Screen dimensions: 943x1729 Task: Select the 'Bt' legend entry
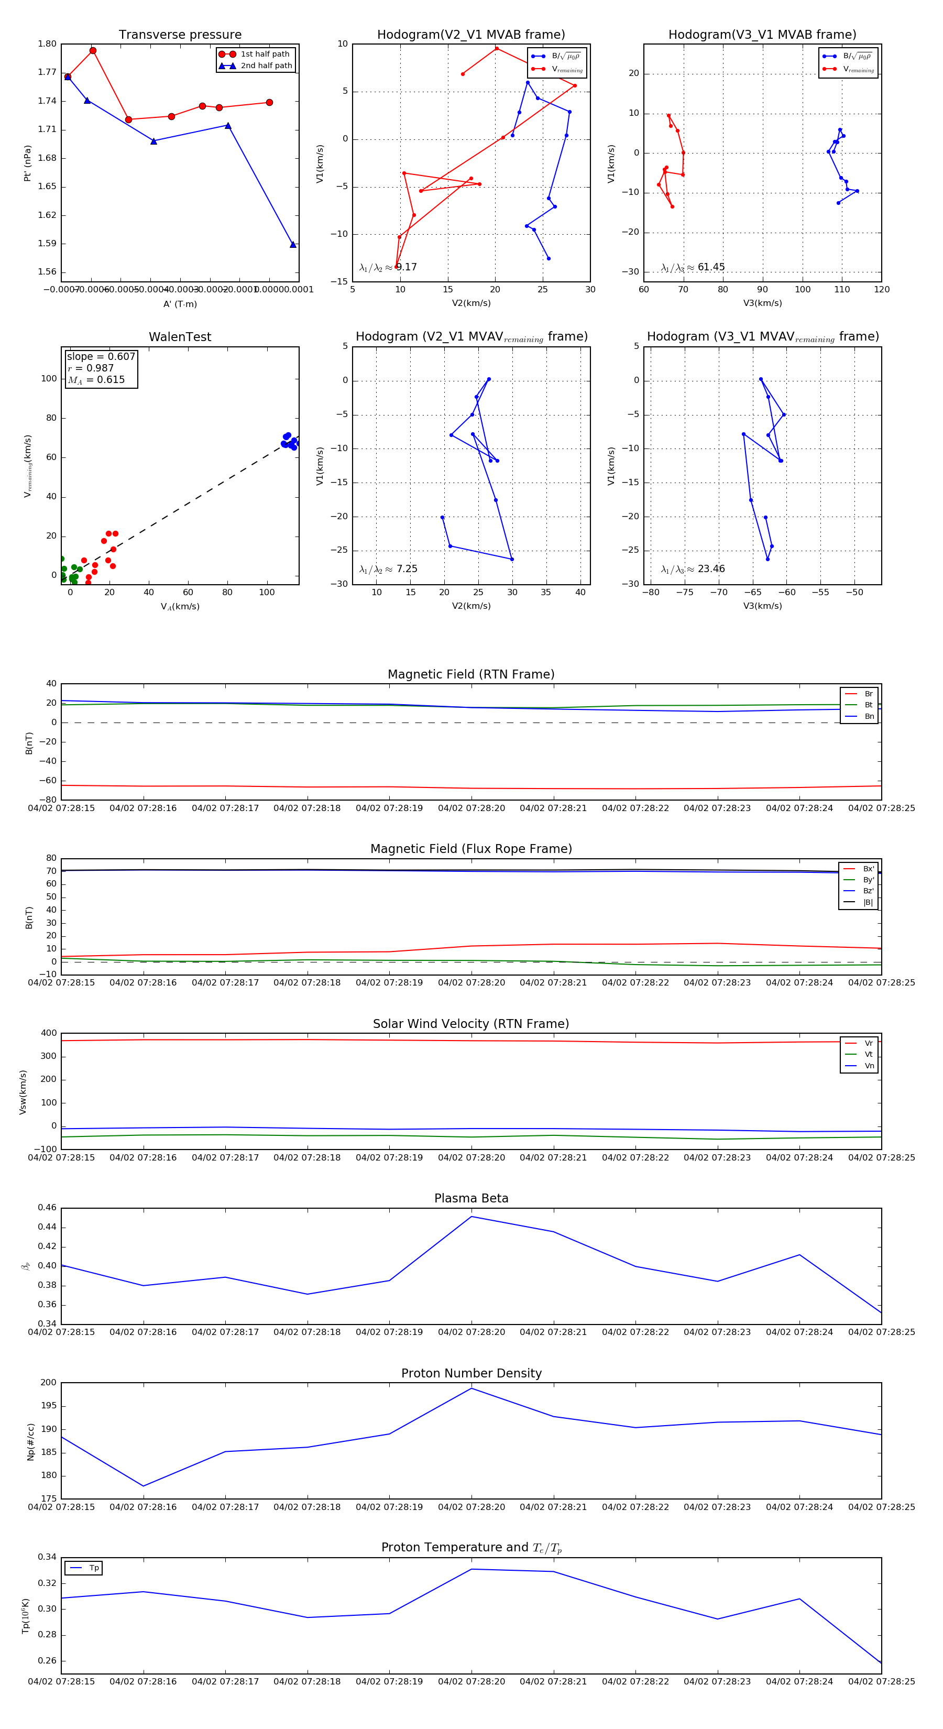tap(859, 705)
